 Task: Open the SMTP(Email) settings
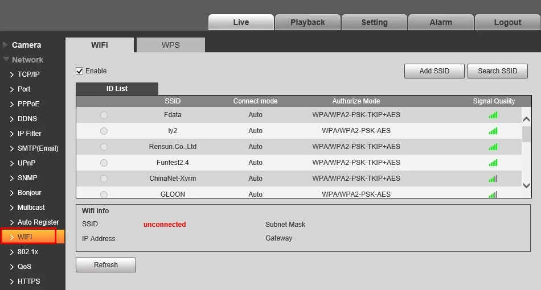38,148
